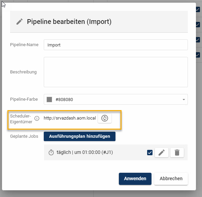
Task: Open the color selector showing #808080
Action: point(115,100)
